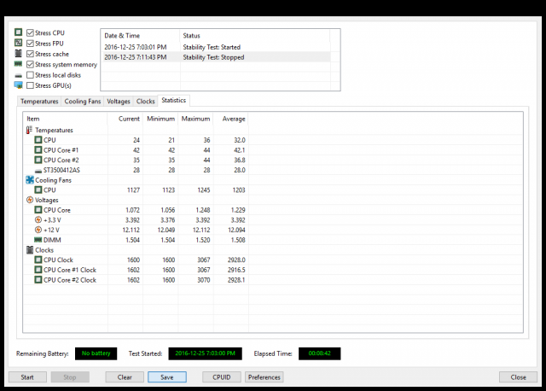Click the +12 V voltage icon
Screen dimensions: 546x391
pyautogui.click(x=38, y=230)
